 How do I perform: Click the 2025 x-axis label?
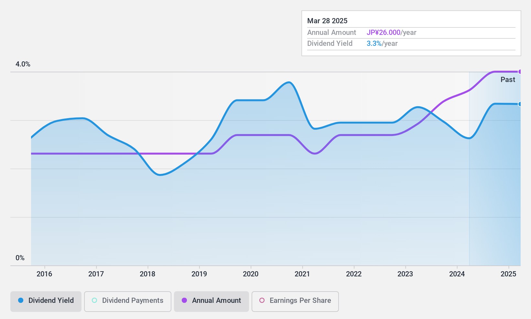[508, 274]
